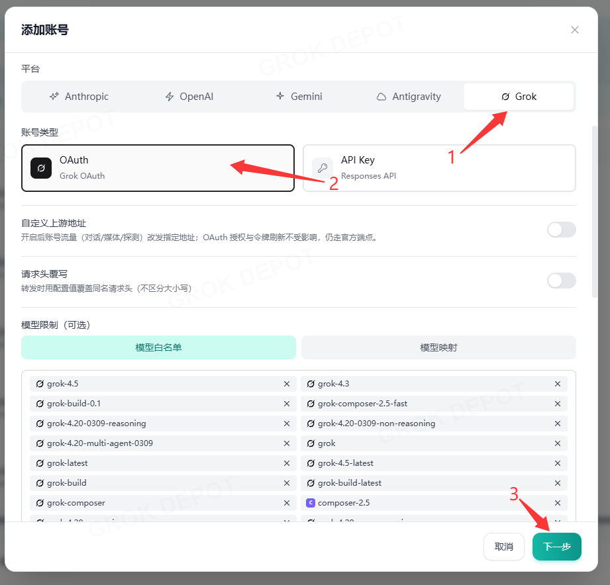Click the 账号类型 section label
Viewport: 610px width, 585px height.
point(40,132)
